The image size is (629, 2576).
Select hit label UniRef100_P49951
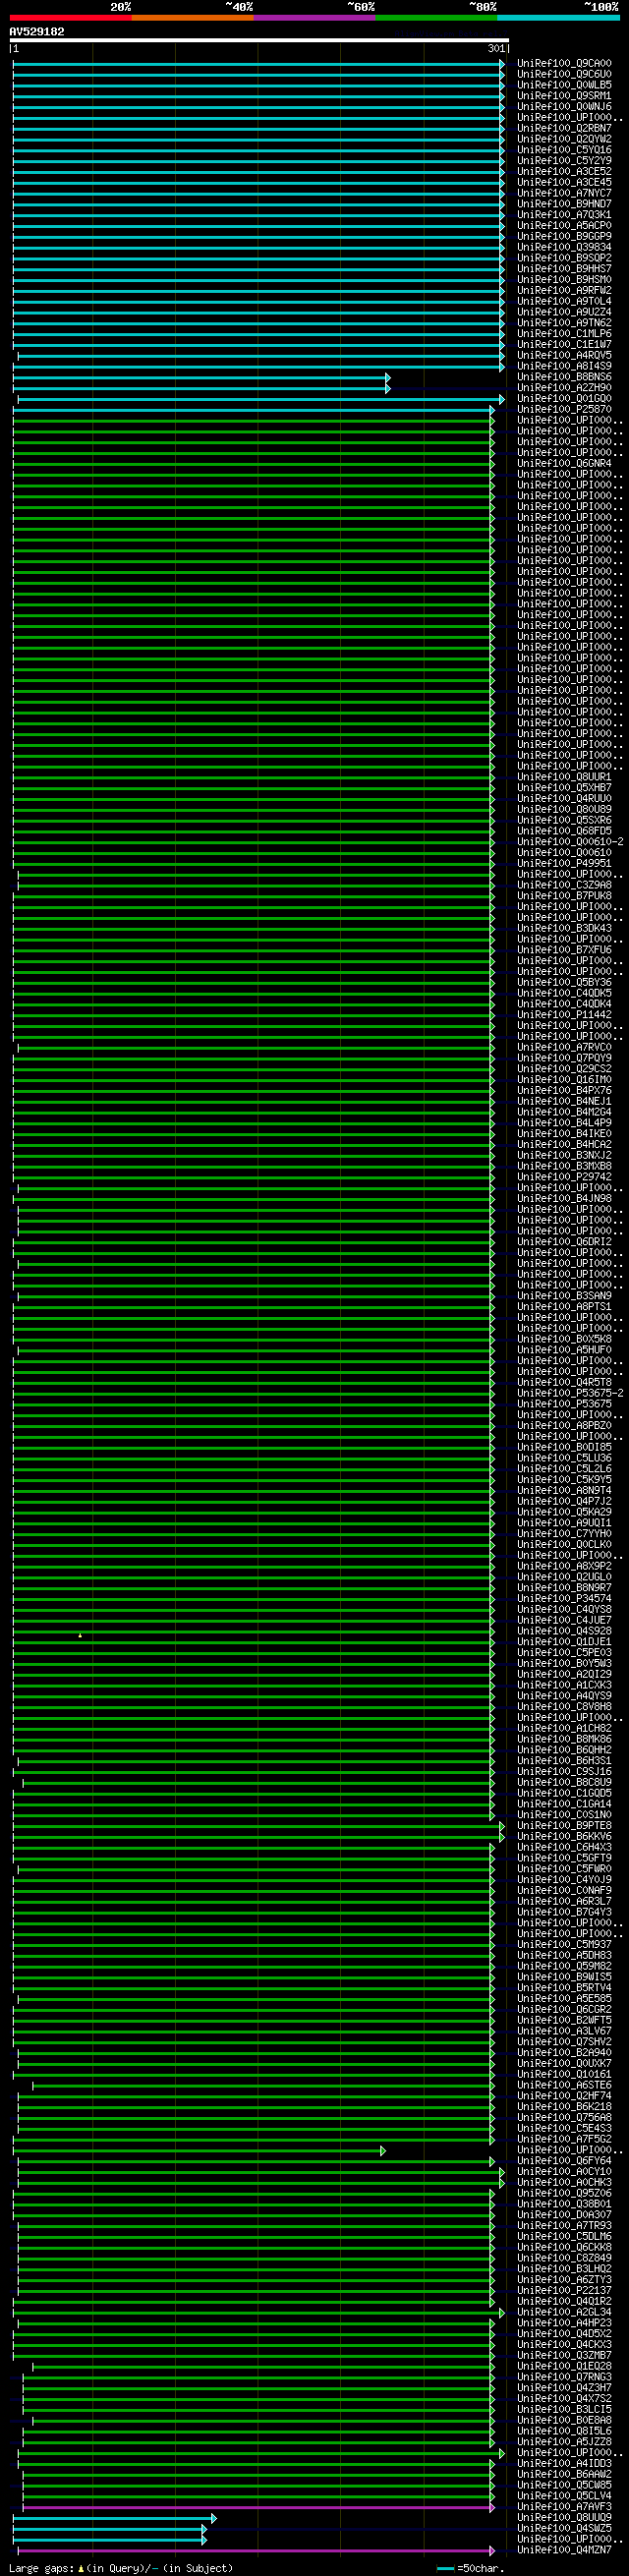[564, 863]
